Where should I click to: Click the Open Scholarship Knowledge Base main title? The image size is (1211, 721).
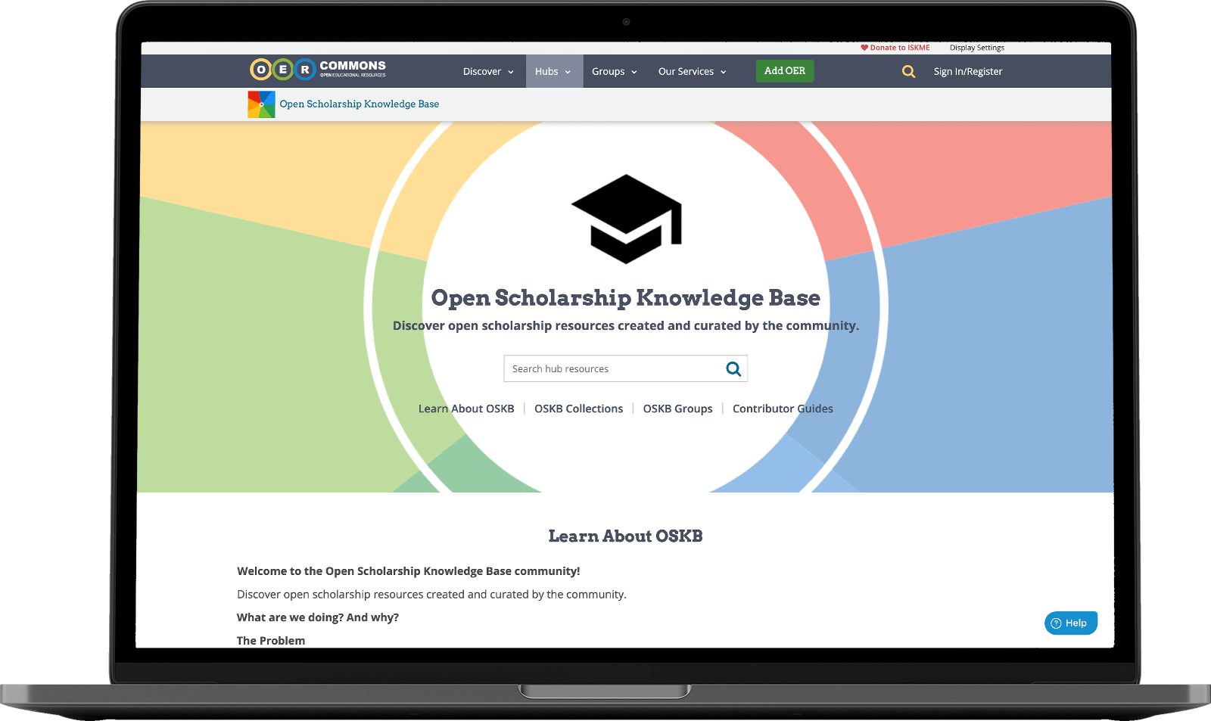click(x=626, y=298)
